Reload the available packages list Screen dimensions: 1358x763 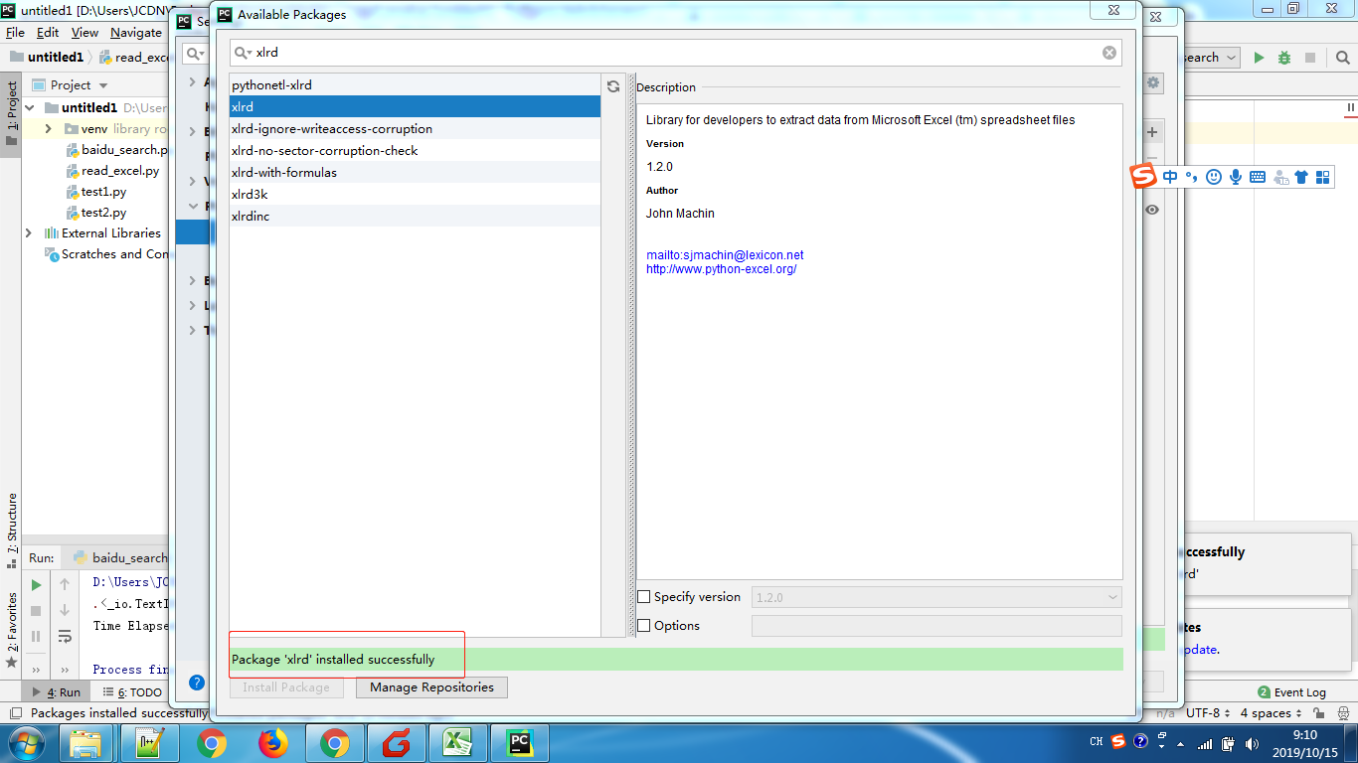coord(613,86)
